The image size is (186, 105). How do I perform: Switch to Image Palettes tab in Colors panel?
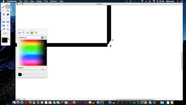click(32, 33)
